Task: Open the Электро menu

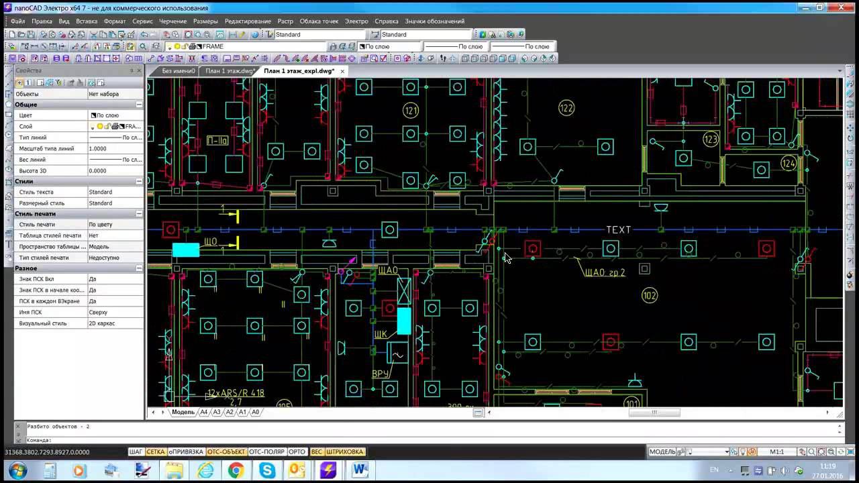Action: coord(356,21)
